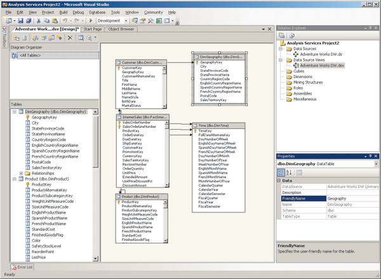Click GeographyKey column in Tables tree
The image size is (381, 279).
tap(44, 118)
